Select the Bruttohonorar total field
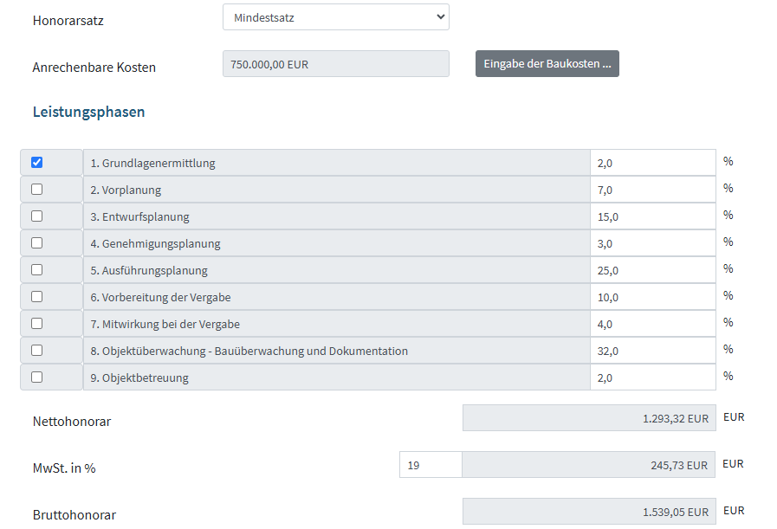 [589, 512]
